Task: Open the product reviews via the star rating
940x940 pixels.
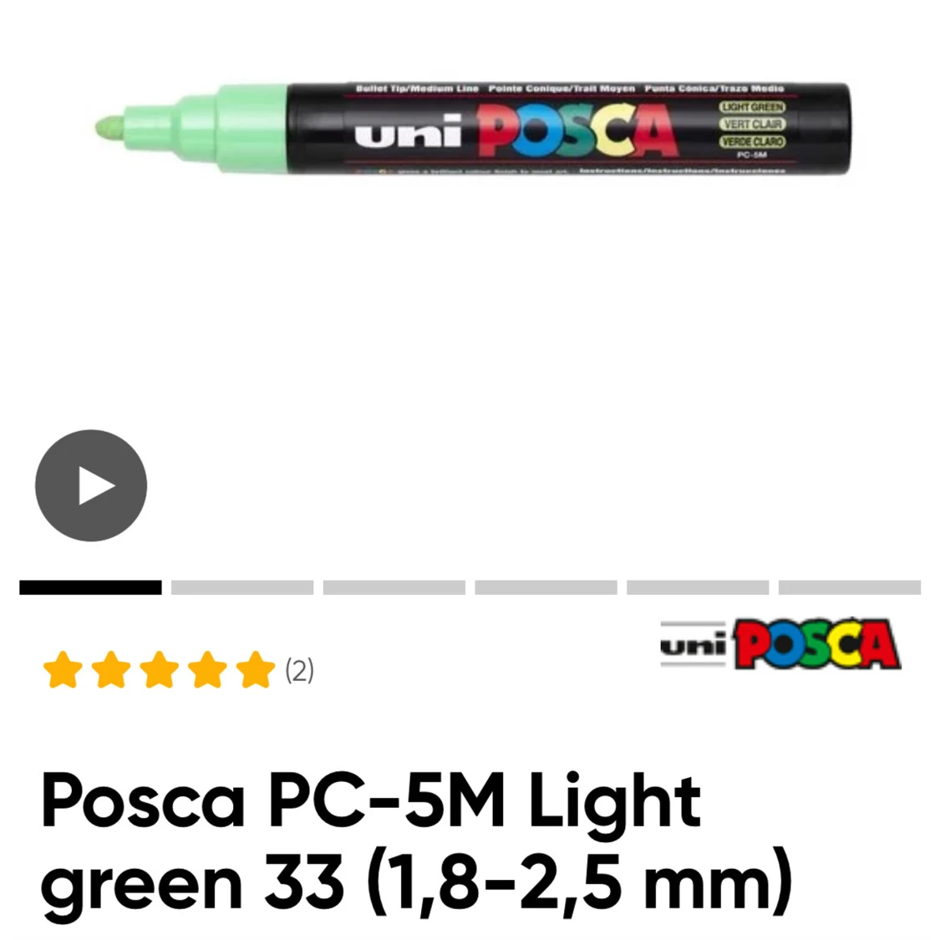Action: point(160,669)
